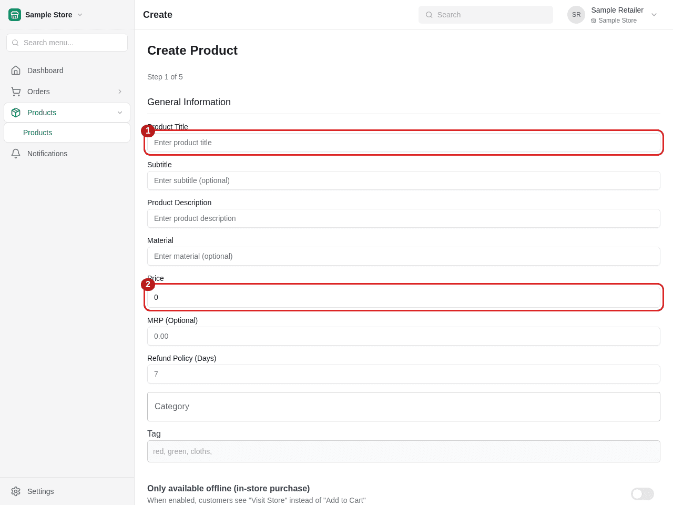The height and width of the screenshot is (505, 673).
Task: Select the Products parent menu item
Action: click(67, 113)
